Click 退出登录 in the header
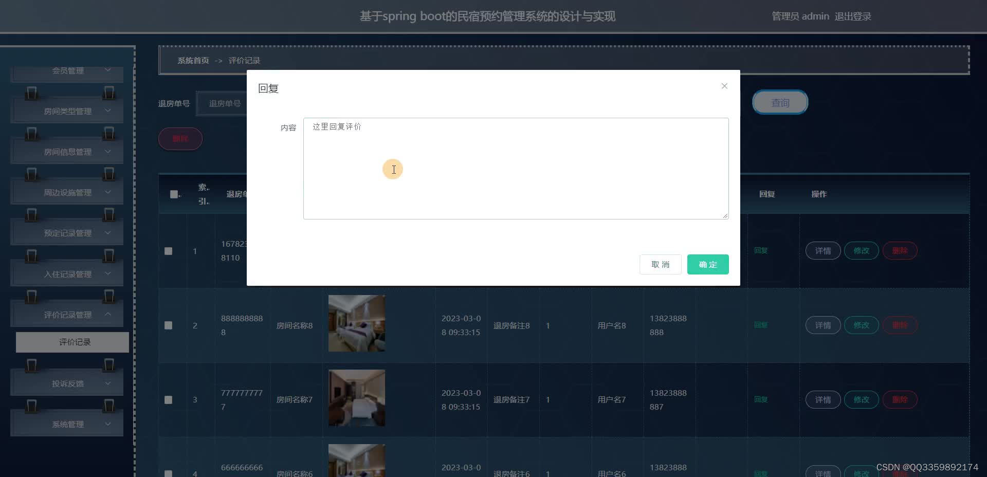Image resolution: width=987 pixels, height=477 pixels. (x=853, y=16)
